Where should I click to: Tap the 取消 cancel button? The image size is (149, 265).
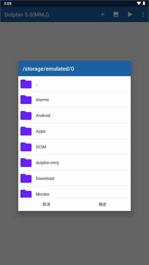pos(46,204)
